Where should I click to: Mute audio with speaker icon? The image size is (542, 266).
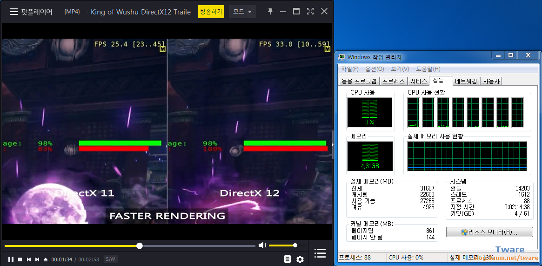point(262,245)
